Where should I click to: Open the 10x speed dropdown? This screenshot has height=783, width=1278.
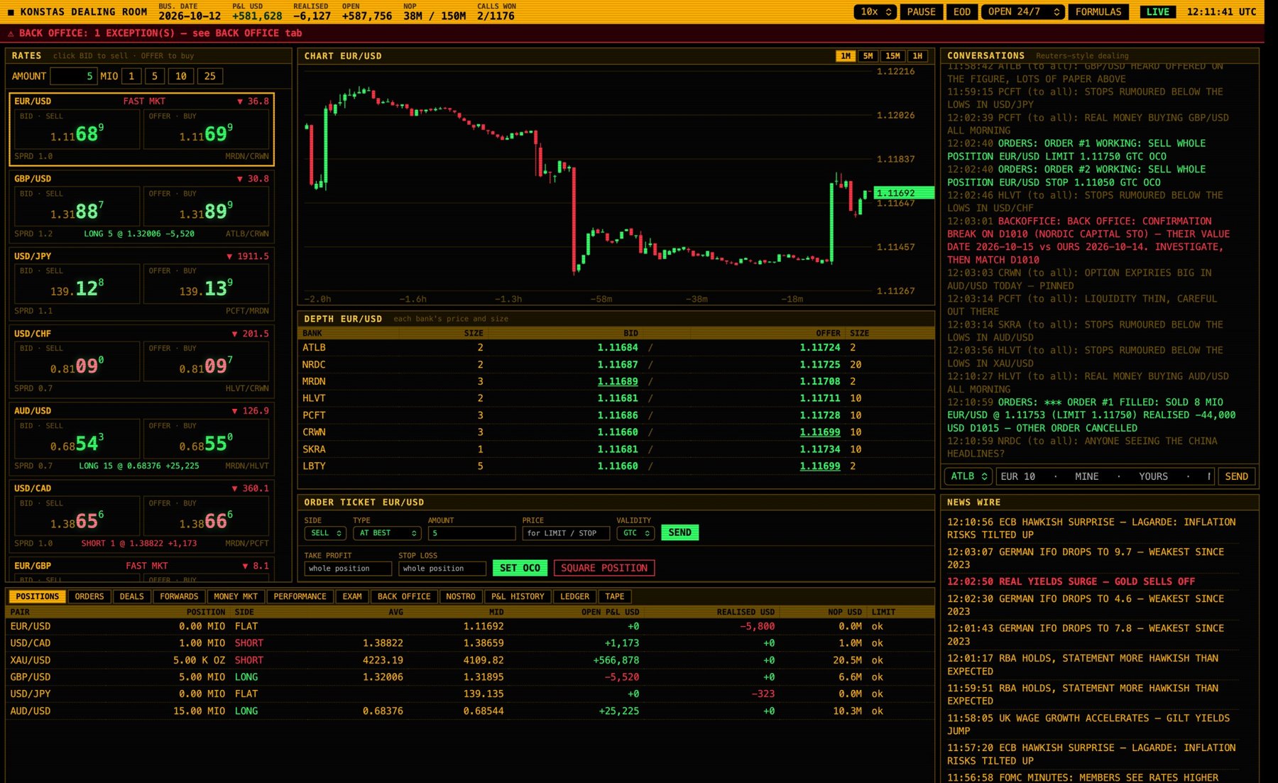tap(875, 12)
